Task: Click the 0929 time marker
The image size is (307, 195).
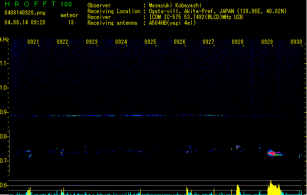Action: [267, 42]
